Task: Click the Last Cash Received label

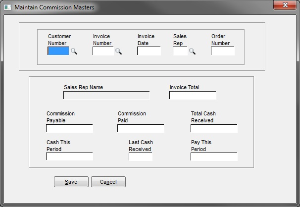Action: (141, 146)
